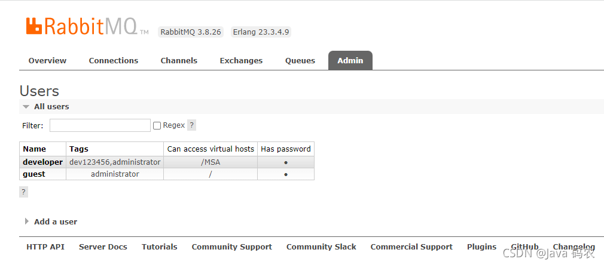Open the help icon next to Regex
Image resolution: width=604 pixels, height=265 pixels.
pyautogui.click(x=191, y=125)
